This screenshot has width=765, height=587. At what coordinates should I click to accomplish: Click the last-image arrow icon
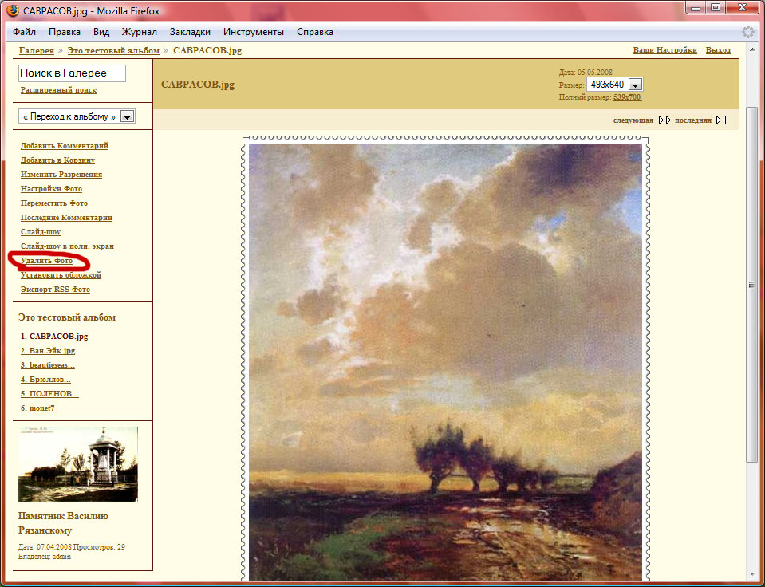coord(721,120)
